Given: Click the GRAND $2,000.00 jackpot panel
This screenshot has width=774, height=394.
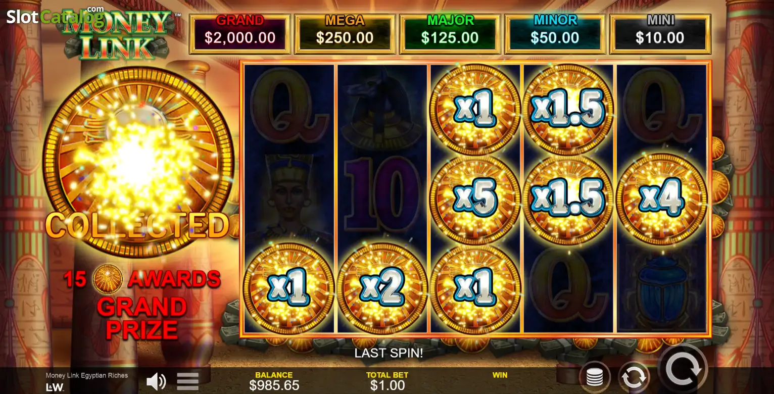Looking at the screenshot, I should [x=240, y=34].
